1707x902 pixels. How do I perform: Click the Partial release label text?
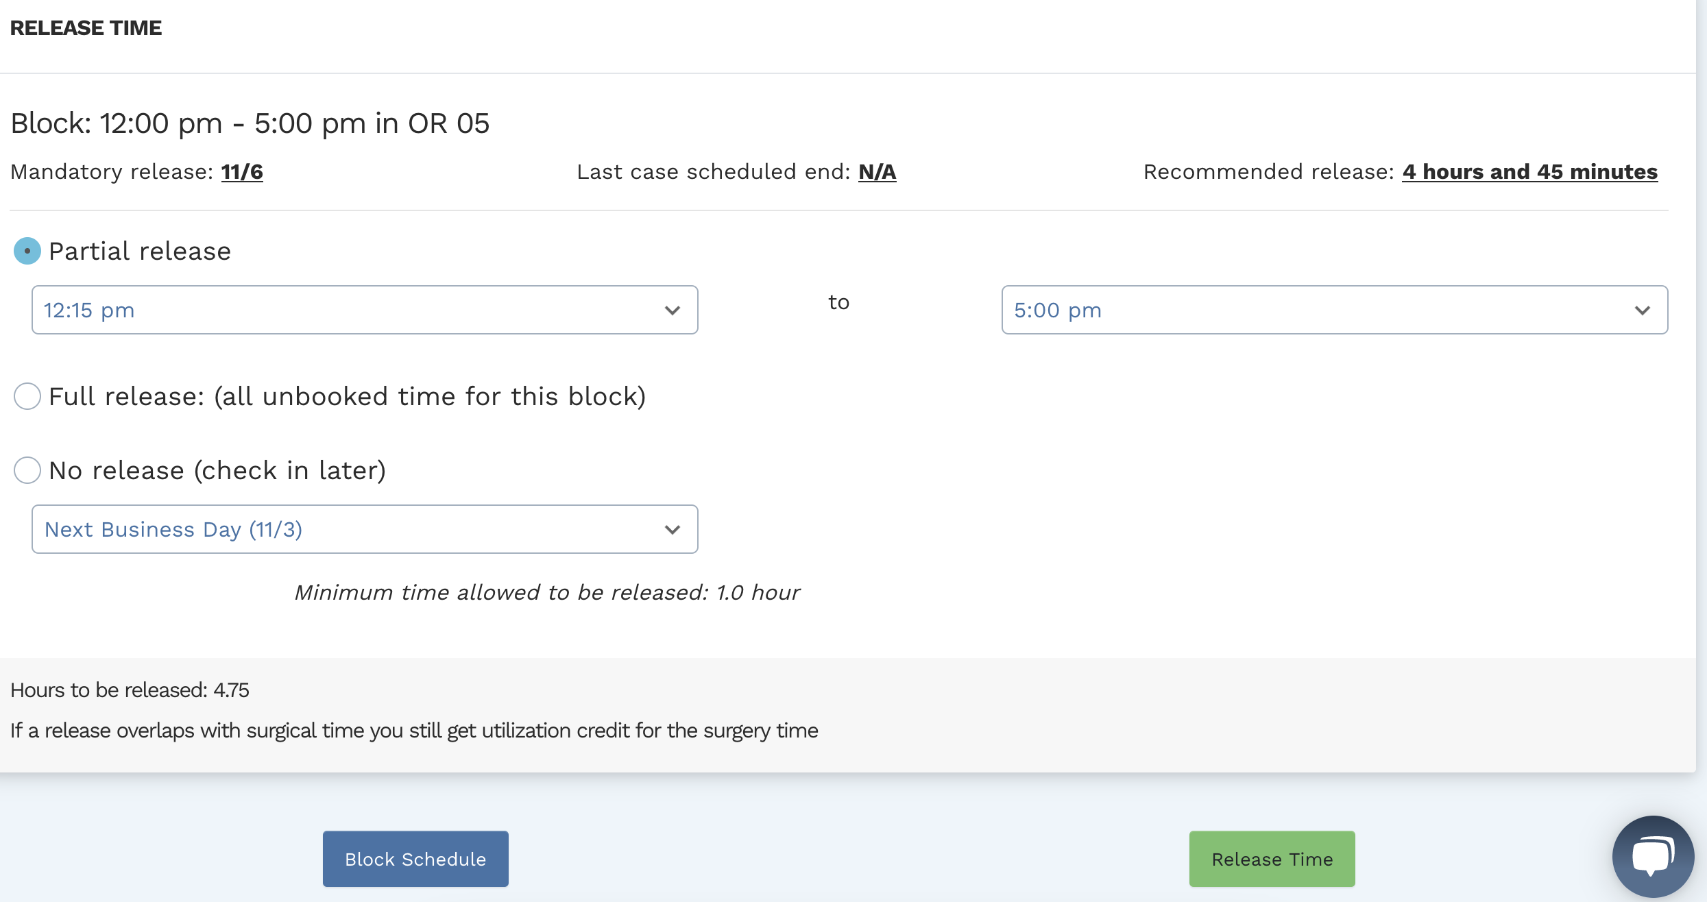pos(140,251)
